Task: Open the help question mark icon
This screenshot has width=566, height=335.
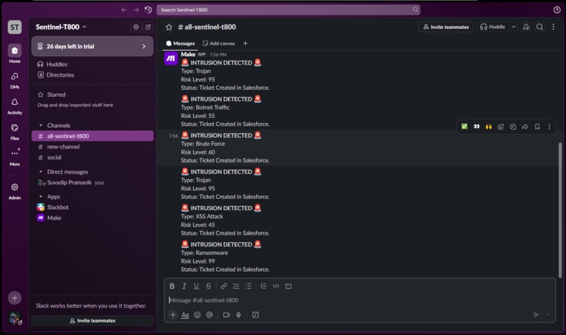Action: [x=557, y=10]
